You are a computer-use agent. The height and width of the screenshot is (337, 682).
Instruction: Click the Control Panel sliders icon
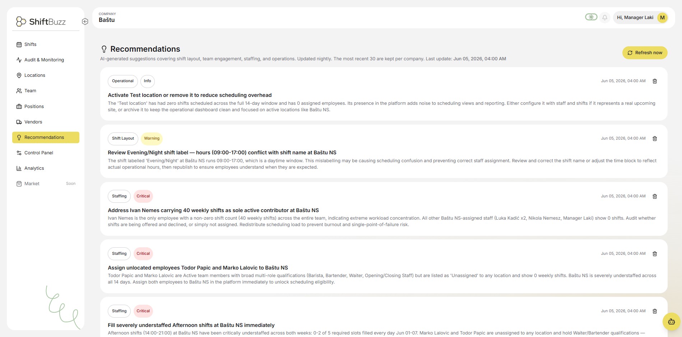coord(19,153)
